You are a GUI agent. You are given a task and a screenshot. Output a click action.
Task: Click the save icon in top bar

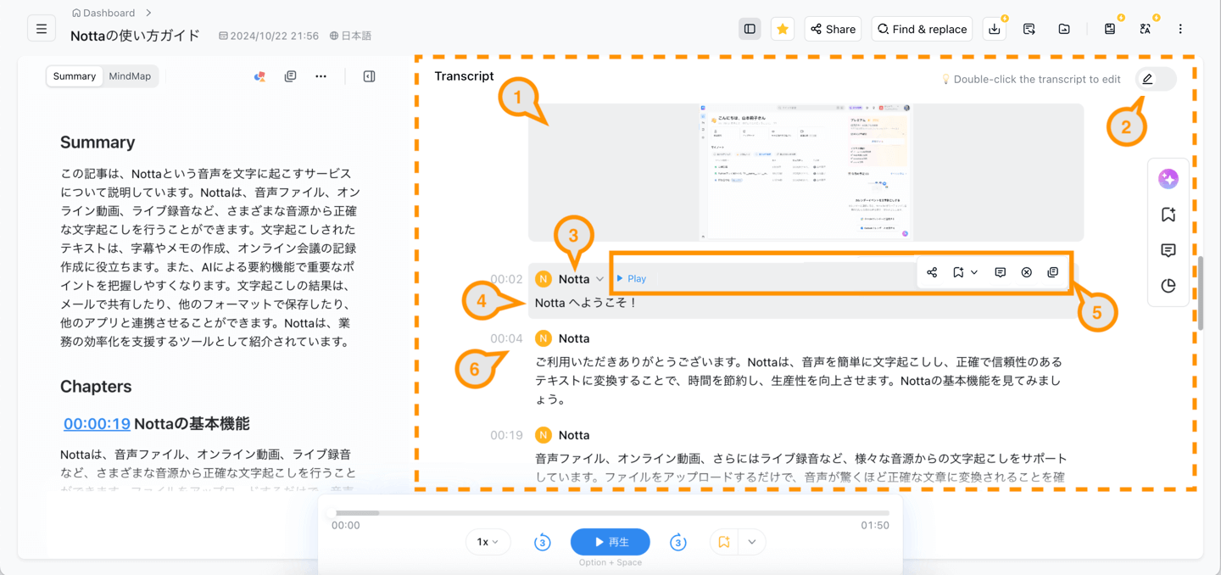(x=1110, y=29)
